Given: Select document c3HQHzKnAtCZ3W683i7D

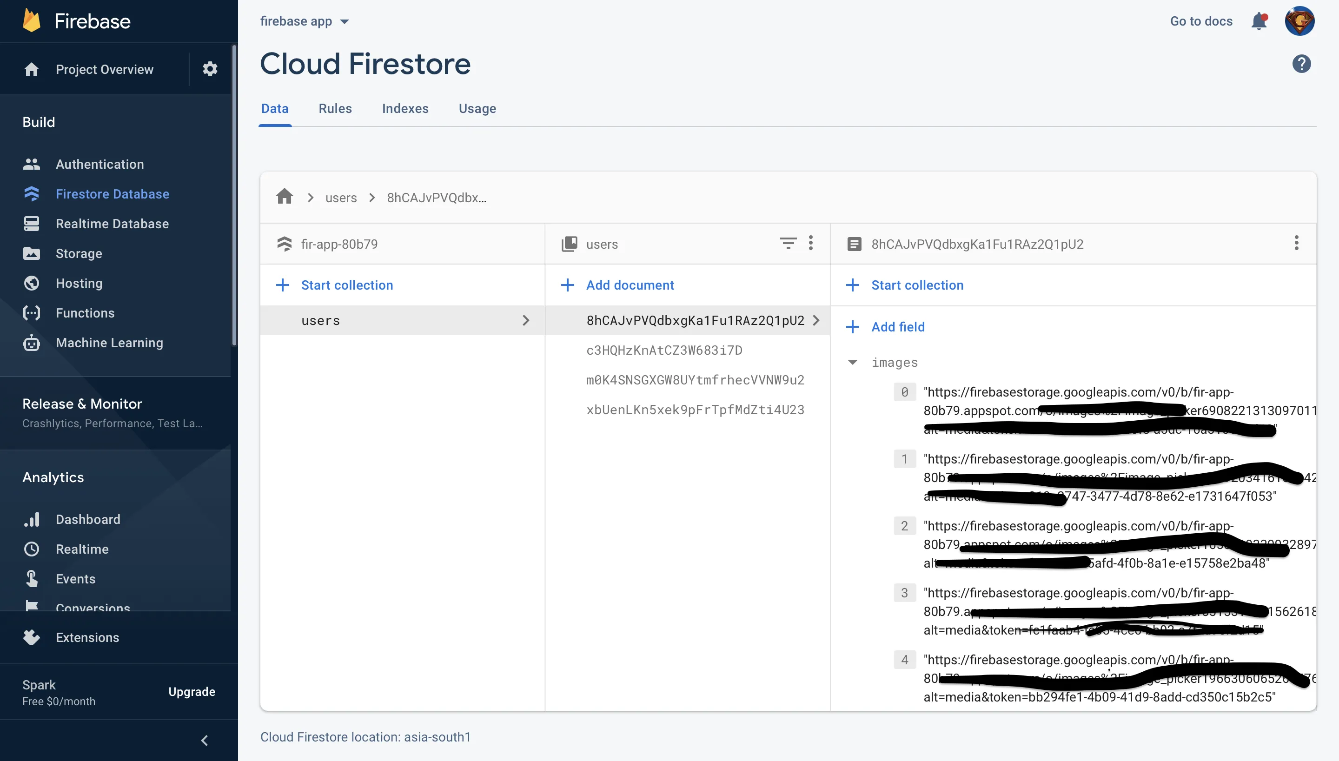Looking at the screenshot, I should click(x=664, y=350).
